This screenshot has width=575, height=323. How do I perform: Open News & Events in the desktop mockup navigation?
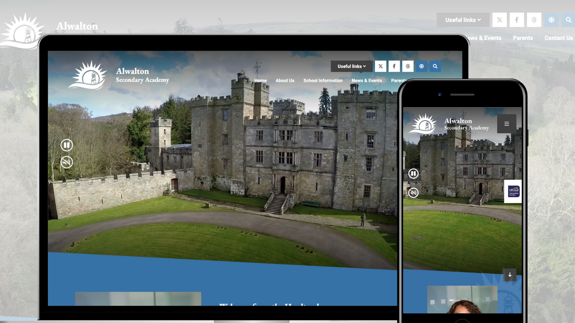[367, 81]
